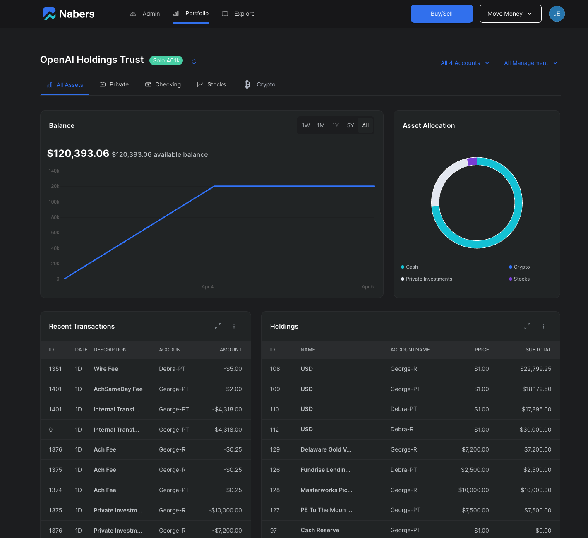Open the All Management dropdown

[530, 63]
